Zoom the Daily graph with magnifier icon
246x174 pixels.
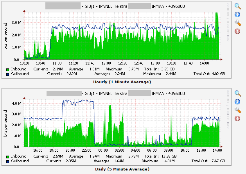pyautogui.click(x=237, y=93)
